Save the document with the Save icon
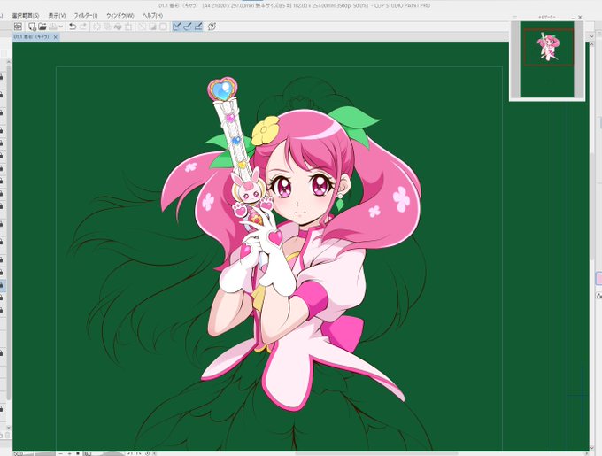602x456 pixels. click(x=52, y=27)
